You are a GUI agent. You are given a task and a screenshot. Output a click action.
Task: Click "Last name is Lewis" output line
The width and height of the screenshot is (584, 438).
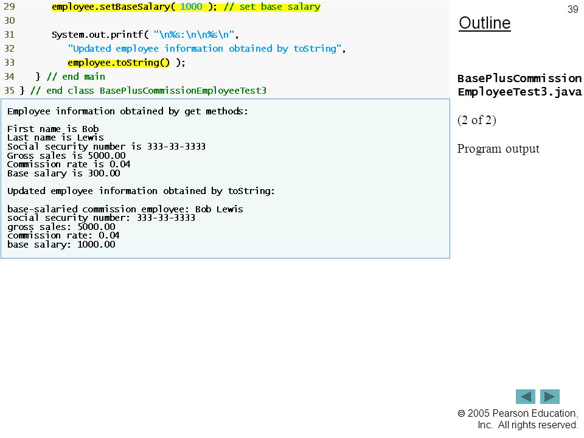55,138
